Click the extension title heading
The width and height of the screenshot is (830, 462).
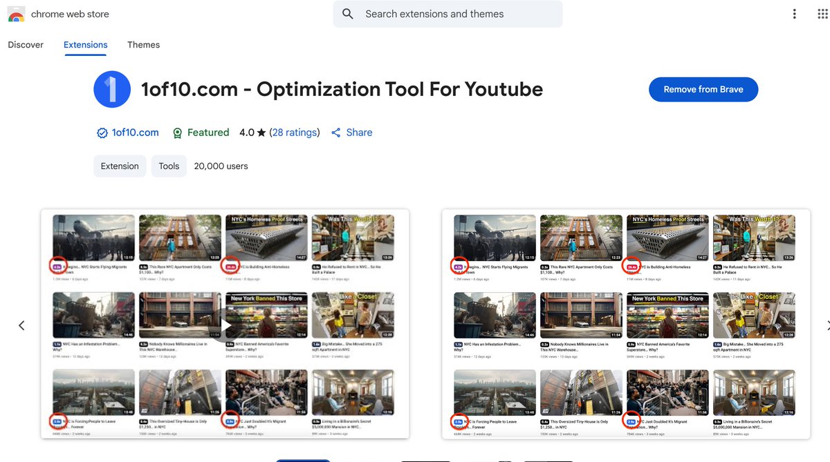coord(342,89)
